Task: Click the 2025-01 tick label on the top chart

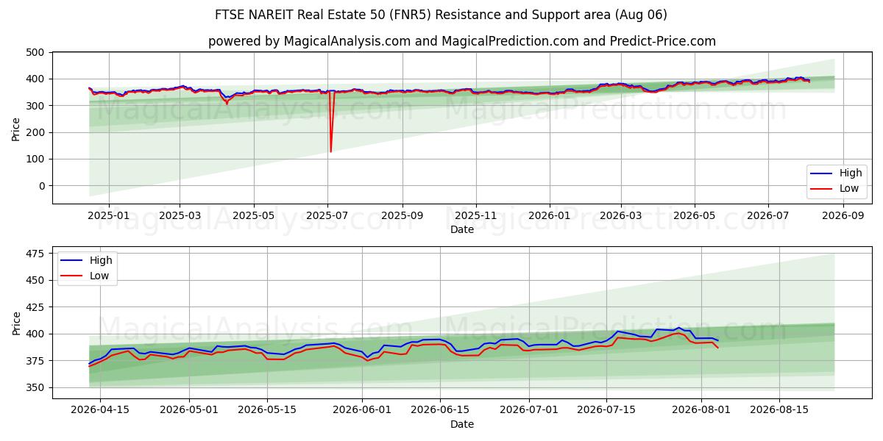Action: click(x=109, y=216)
